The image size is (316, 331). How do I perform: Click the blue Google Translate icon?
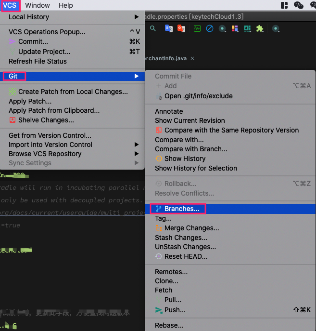168,28
